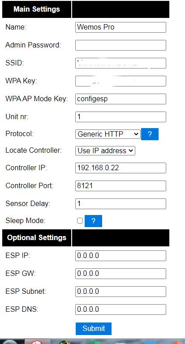Click the ESP DNS input field
This screenshot has height=344, width=185.
point(120,310)
